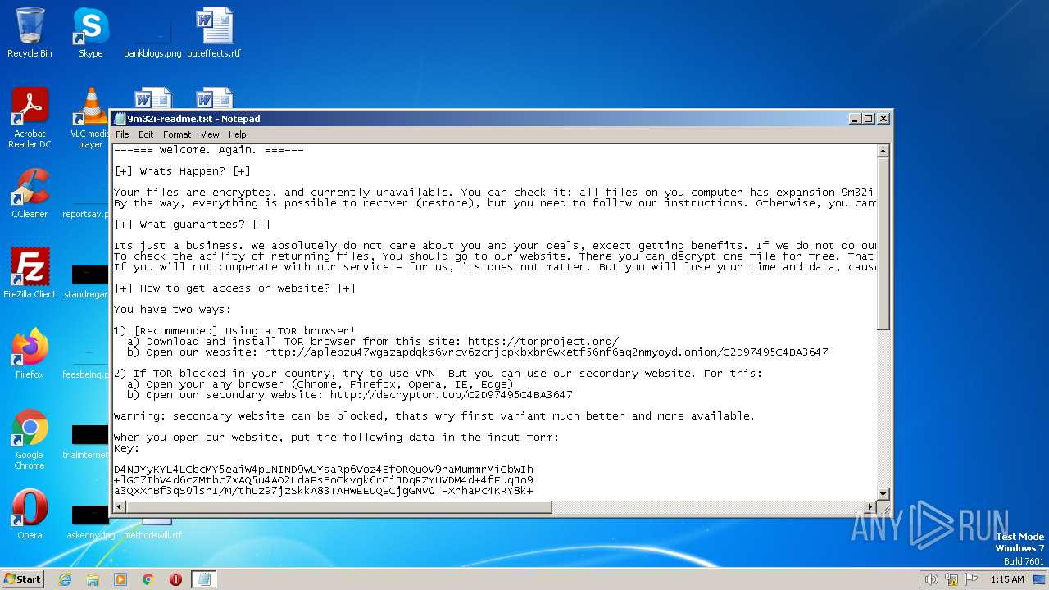
Task: Click the horizontal scrollbar thumb
Action: (x=340, y=507)
